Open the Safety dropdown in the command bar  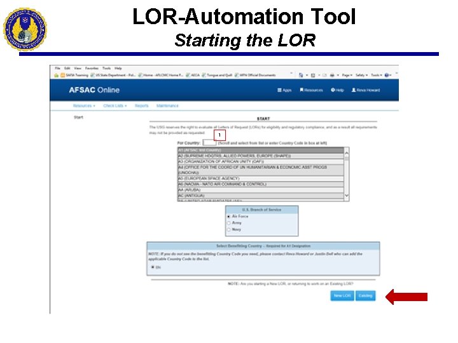(x=361, y=75)
